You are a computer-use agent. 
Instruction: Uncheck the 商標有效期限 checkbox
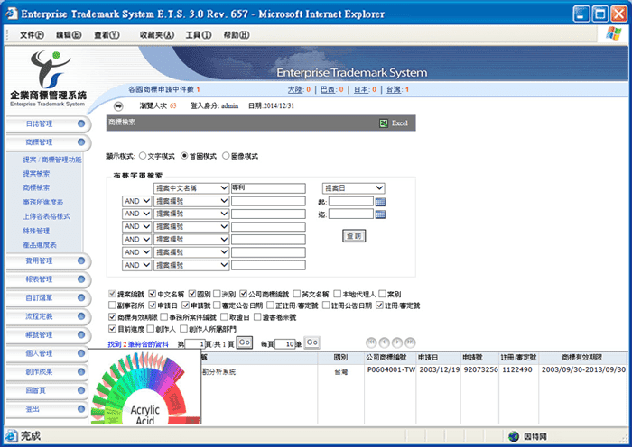pyautogui.click(x=112, y=318)
